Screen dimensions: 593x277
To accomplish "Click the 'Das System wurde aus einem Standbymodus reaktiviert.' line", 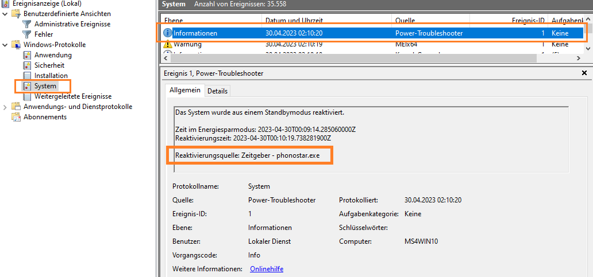I will [260, 112].
